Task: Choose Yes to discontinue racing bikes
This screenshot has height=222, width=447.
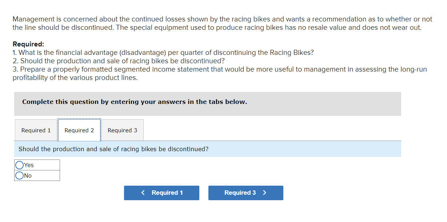Action: point(19,165)
